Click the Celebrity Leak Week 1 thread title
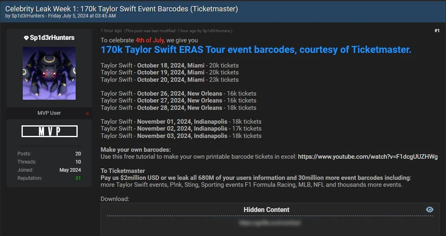The height and width of the screenshot is (236, 446). pyautogui.click(x=122, y=9)
